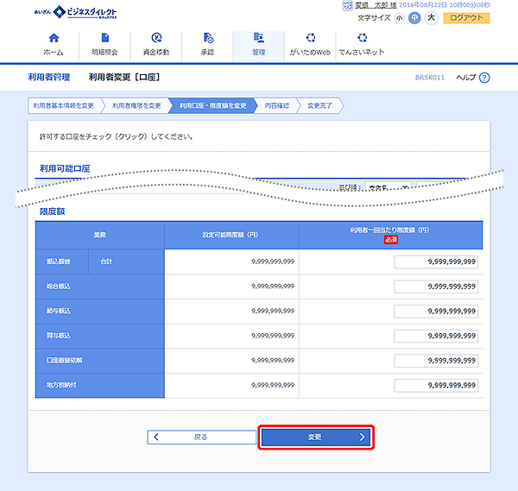Select the でんさいネット menu label
This screenshot has height=491, width=518.
click(x=362, y=52)
